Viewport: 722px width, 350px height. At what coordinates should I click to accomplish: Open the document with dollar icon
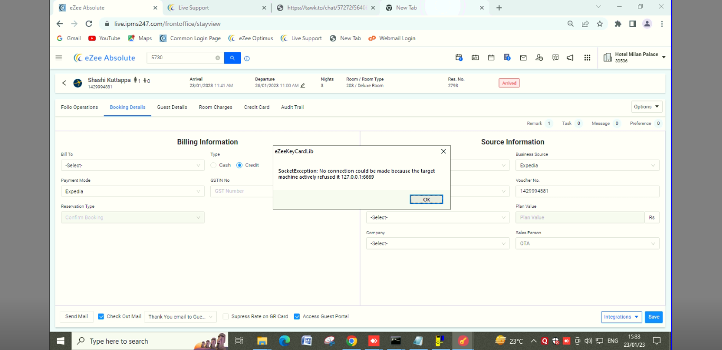(x=507, y=58)
